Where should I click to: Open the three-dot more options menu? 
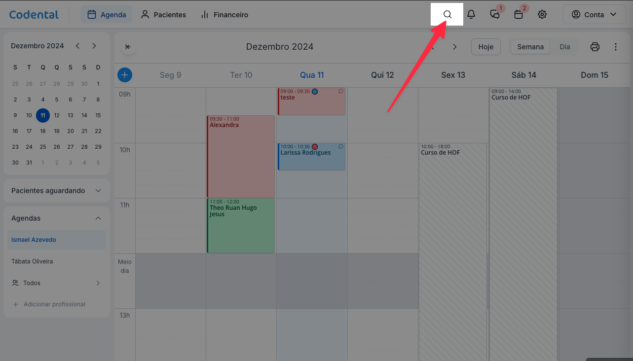click(x=616, y=47)
